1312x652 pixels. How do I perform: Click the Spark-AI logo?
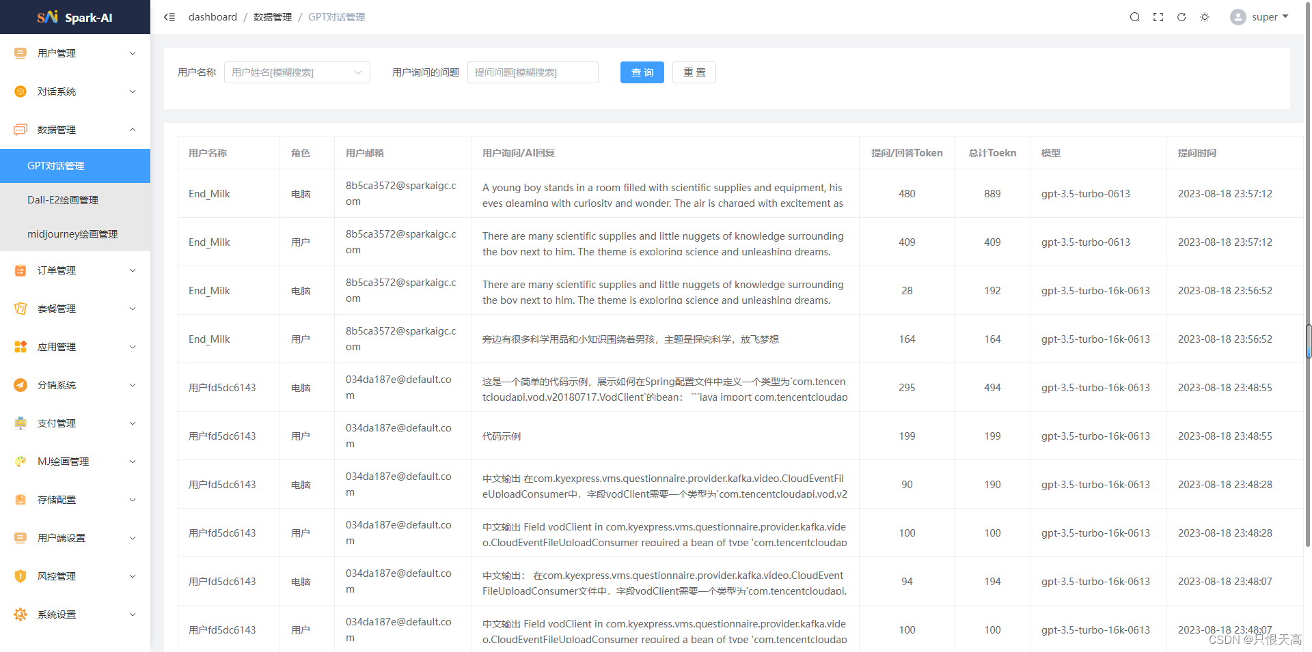pyautogui.click(x=75, y=17)
